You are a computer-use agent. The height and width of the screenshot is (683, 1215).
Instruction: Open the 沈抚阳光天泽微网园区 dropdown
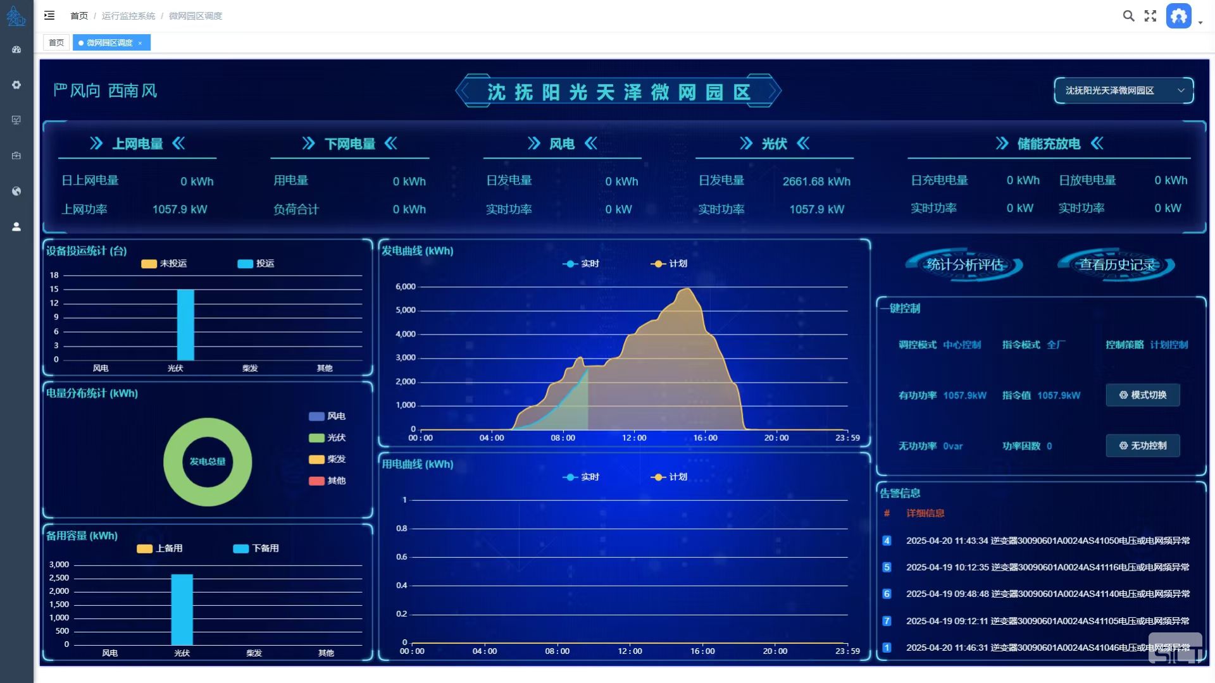[x=1124, y=90]
